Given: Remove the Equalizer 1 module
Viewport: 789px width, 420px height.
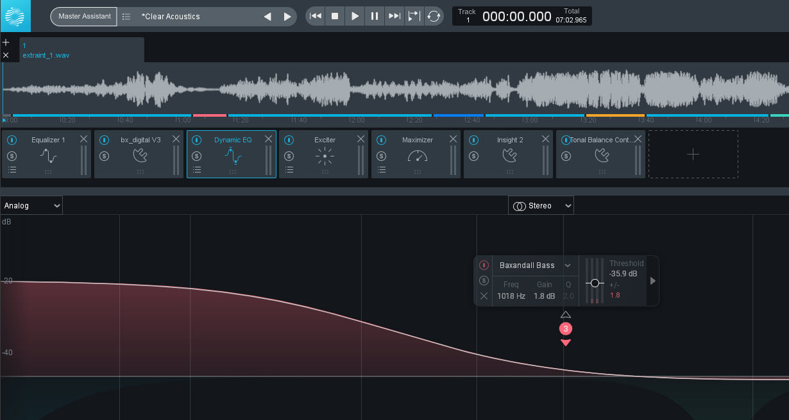Looking at the screenshot, I should coord(84,139).
